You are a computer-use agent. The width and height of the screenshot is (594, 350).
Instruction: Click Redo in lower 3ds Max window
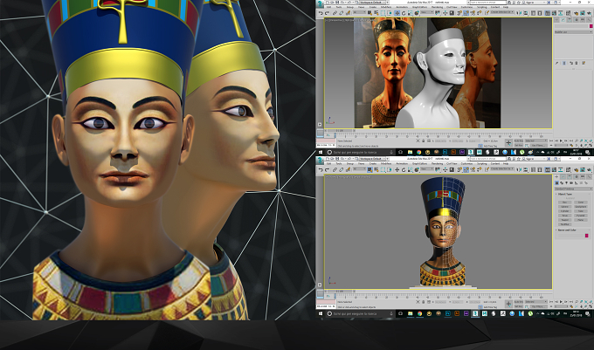[328, 169]
